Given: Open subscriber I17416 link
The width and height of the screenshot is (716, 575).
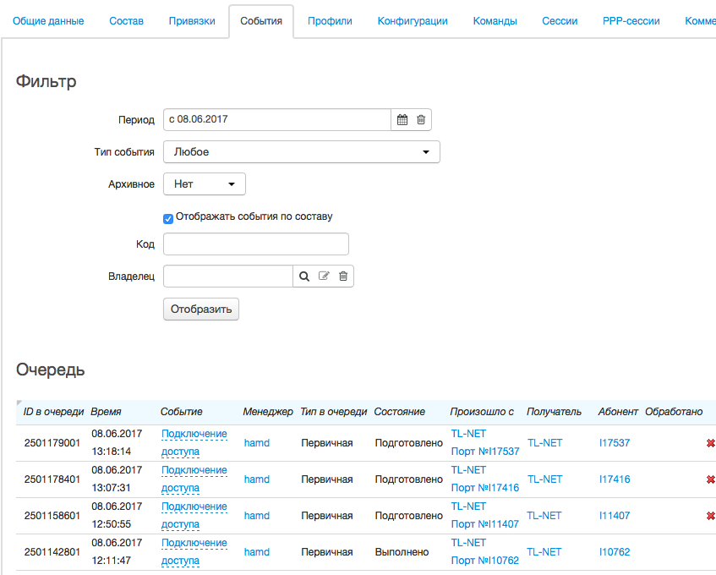Looking at the screenshot, I should [x=615, y=479].
